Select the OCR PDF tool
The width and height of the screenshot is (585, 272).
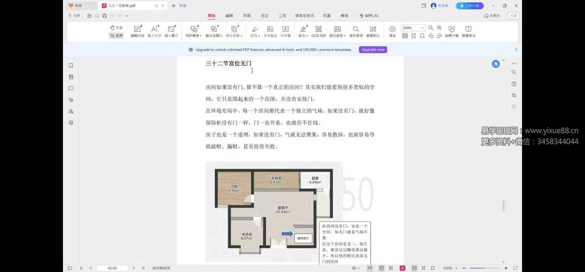[318, 31]
